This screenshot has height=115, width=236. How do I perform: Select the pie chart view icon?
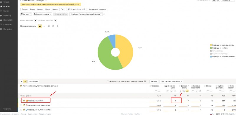[40, 26]
